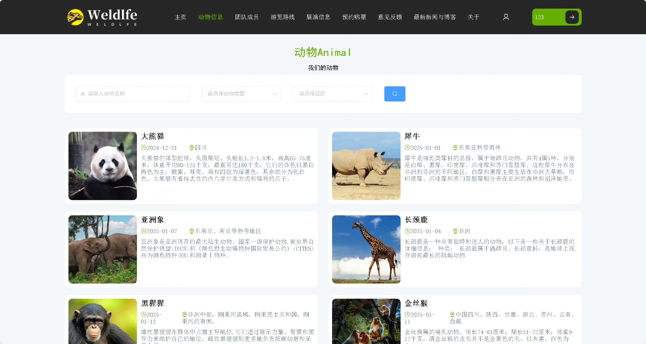Open the 请选择园区 dropdown
Viewport: 646px width, 344px height.
(333, 94)
